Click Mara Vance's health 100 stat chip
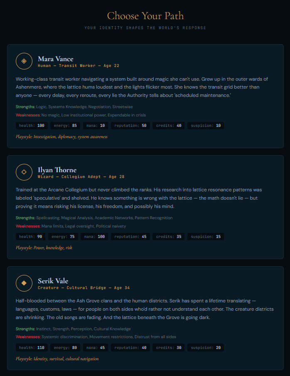Image resolution: width=290 pixels, height=376 pixels. pos(32,126)
